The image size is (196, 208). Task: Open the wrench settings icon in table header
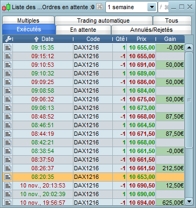pos(8,39)
